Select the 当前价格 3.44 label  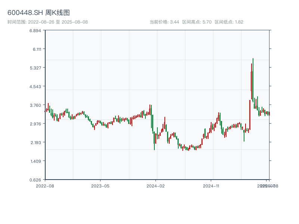[164, 22]
